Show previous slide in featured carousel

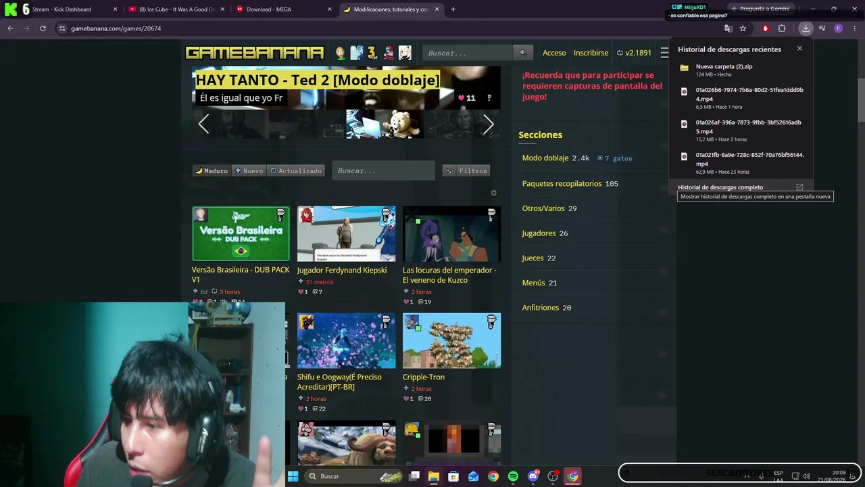click(x=203, y=124)
